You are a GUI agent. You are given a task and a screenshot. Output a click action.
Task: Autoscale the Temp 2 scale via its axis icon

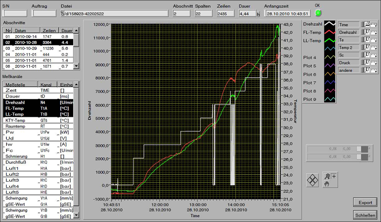point(366,47)
